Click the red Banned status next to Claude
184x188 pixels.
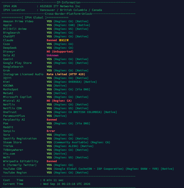pyautogui.click(x=52, y=40)
